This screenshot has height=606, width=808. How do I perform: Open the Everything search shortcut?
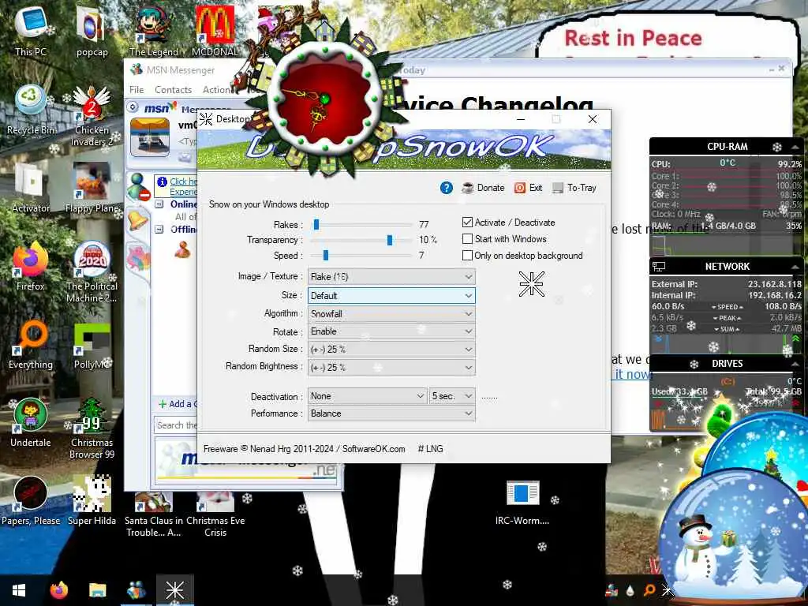tap(31, 345)
